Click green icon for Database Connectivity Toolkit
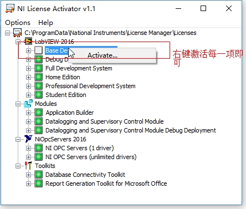 coord(38,175)
